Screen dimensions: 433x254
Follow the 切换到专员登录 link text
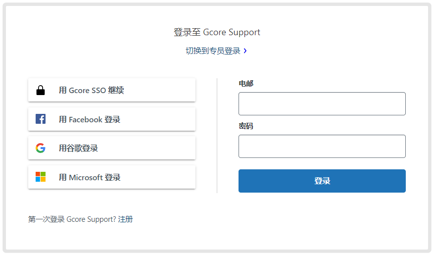(x=213, y=51)
